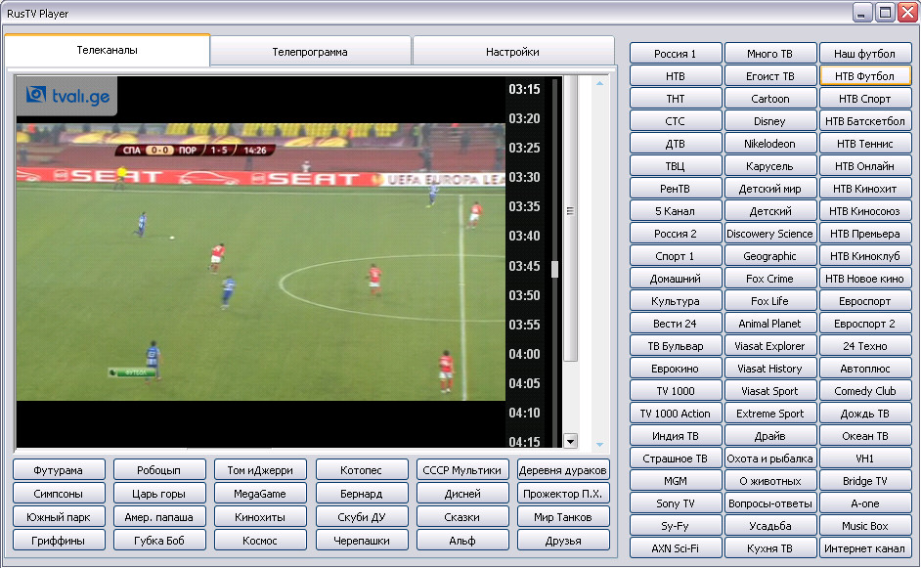Pick the 04:00 time entry
This screenshot has height=568, width=921.
[524, 354]
